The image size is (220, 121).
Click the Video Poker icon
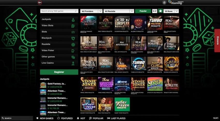(x=73, y=51)
